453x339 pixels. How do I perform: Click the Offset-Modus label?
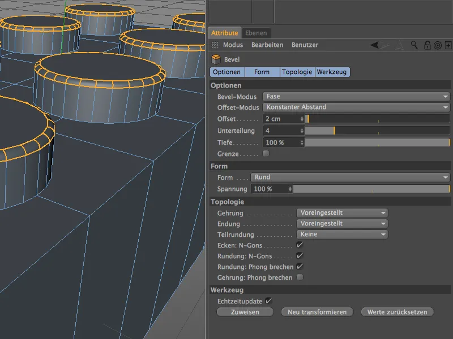(238, 107)
